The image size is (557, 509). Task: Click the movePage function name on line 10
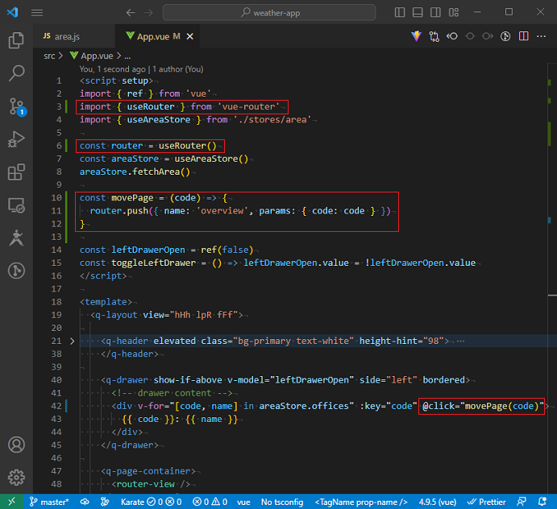click(132, 197)
